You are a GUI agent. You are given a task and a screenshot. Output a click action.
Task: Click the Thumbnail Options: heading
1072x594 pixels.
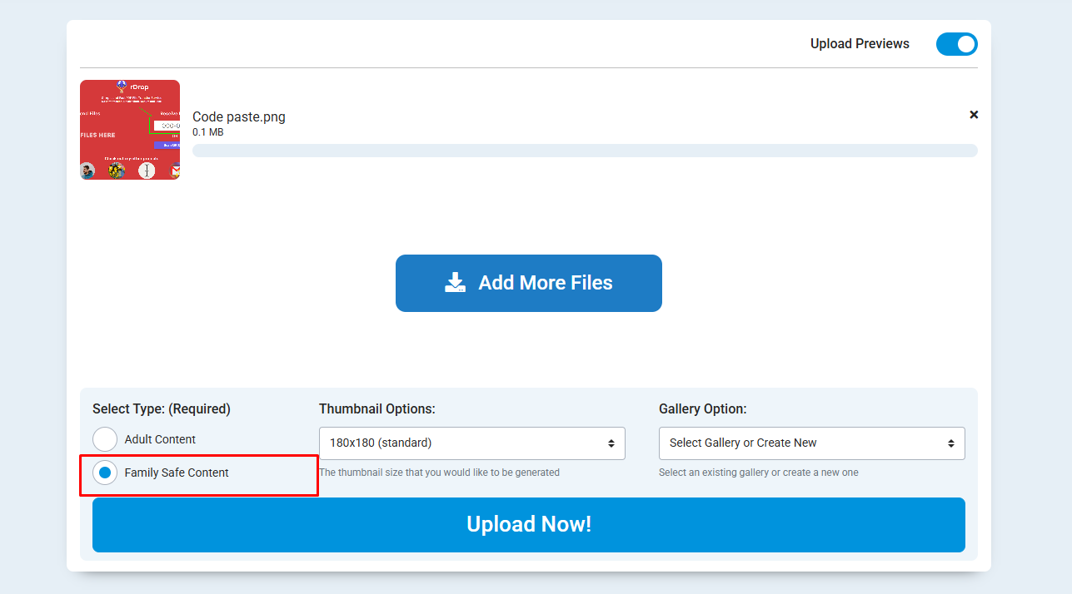[377, 409]
